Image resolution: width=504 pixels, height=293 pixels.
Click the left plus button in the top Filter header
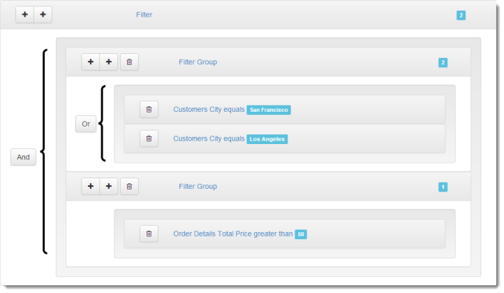tap(25, 15)
